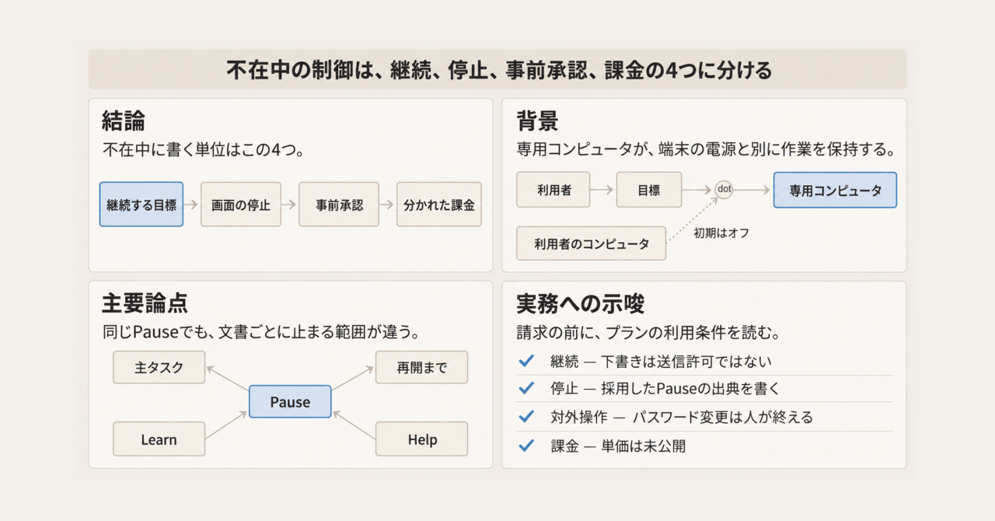Viewport: 995px width, 521px height.
Task: Click text 専用コンピュータが、端末の電源と別に作業を保持する。
Action: point(706,149)
